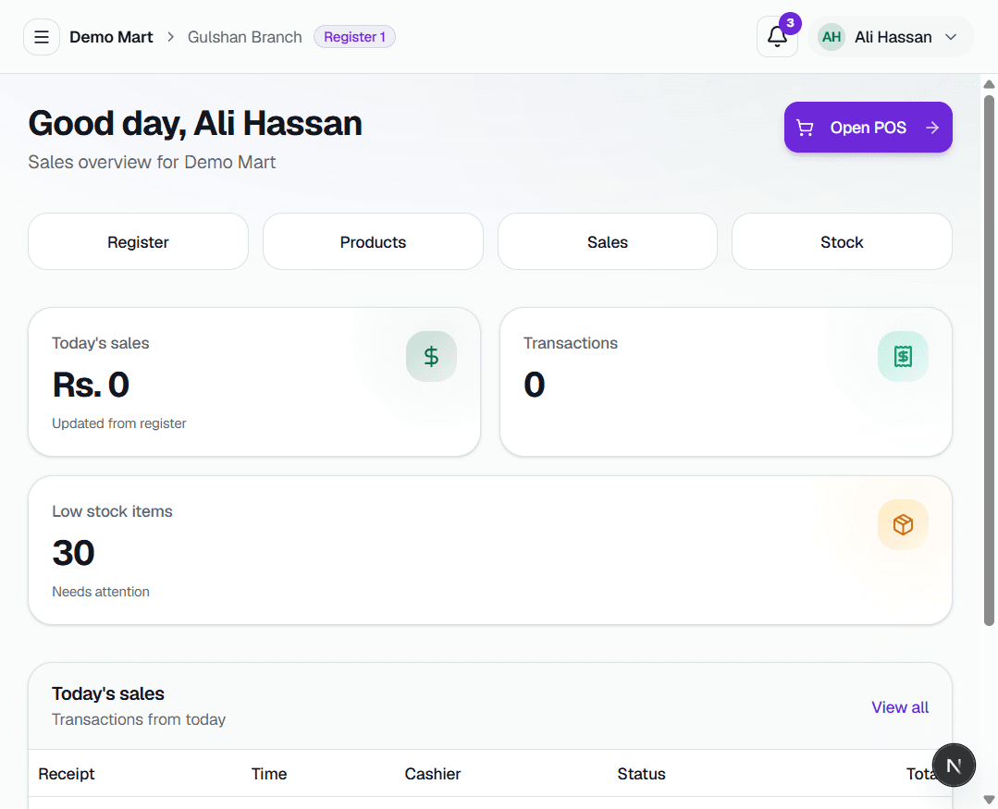Image resolution: width=998 pixels, height=809 pixels.
Task: Click the Low stock items label
Action: click(112, 511)
